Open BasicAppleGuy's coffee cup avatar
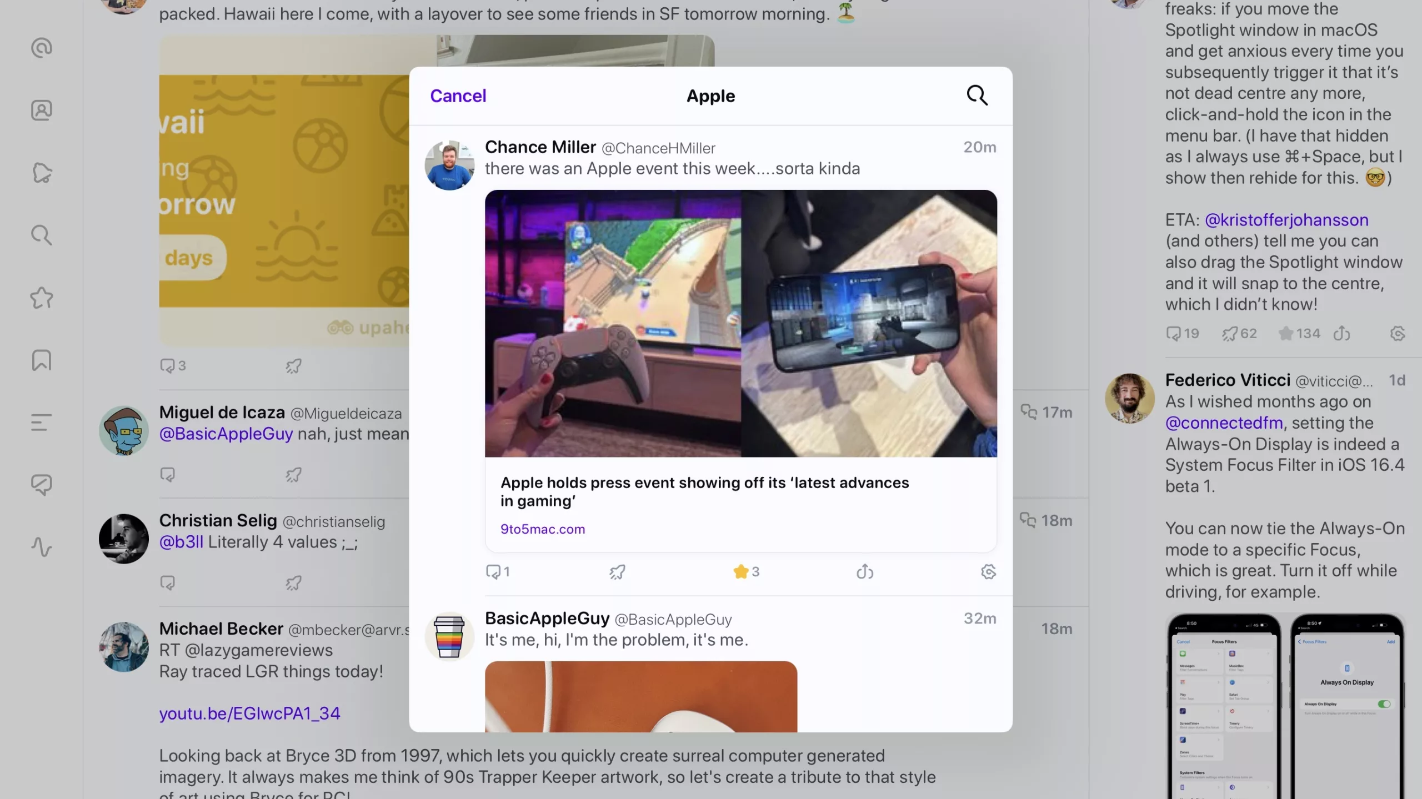 [449, 637]
